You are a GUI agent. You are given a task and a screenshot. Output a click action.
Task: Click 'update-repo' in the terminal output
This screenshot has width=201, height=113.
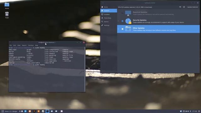point(68,57)
